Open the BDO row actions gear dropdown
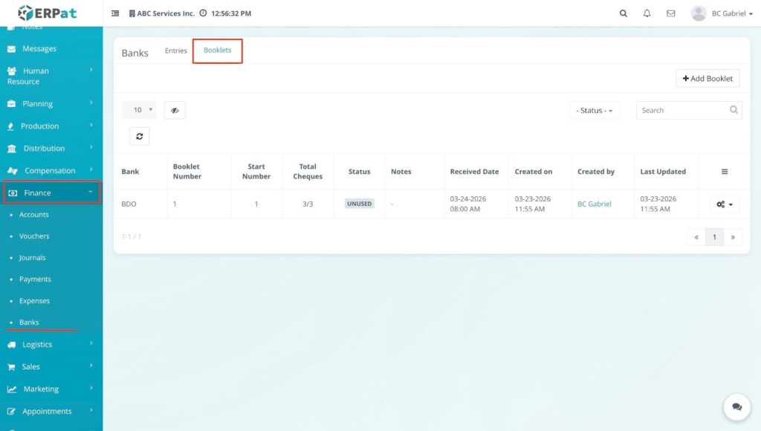 click(x=724, y=204)
